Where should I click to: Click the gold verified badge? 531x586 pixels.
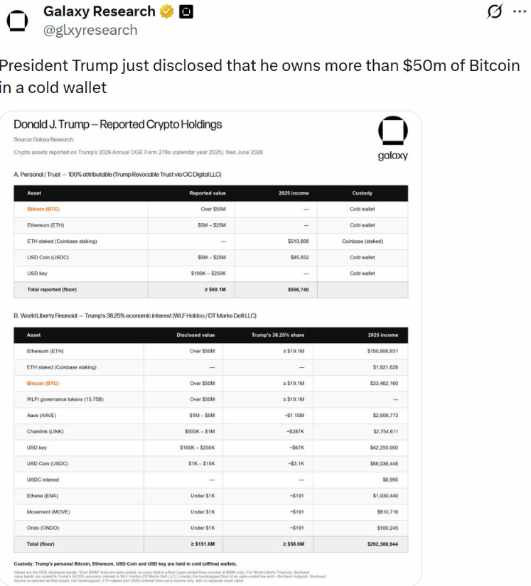tap(166, 11)
